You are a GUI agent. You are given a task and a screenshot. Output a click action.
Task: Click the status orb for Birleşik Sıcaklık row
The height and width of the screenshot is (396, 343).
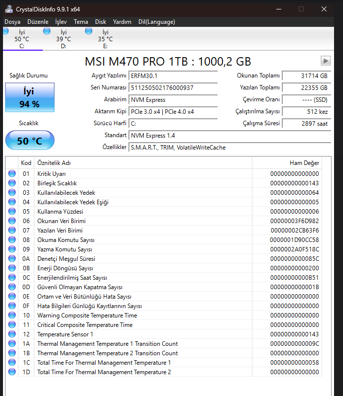click(x=12, y=183)
